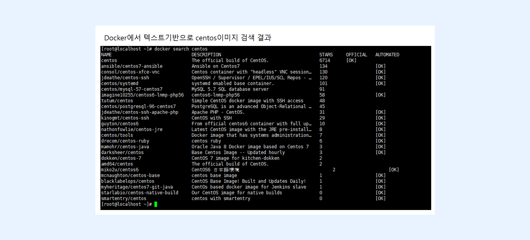Image resolution: width=530 pixels, height=240 pixels.
Task: Click 'centos base image' description
Action: pos(214,175)
